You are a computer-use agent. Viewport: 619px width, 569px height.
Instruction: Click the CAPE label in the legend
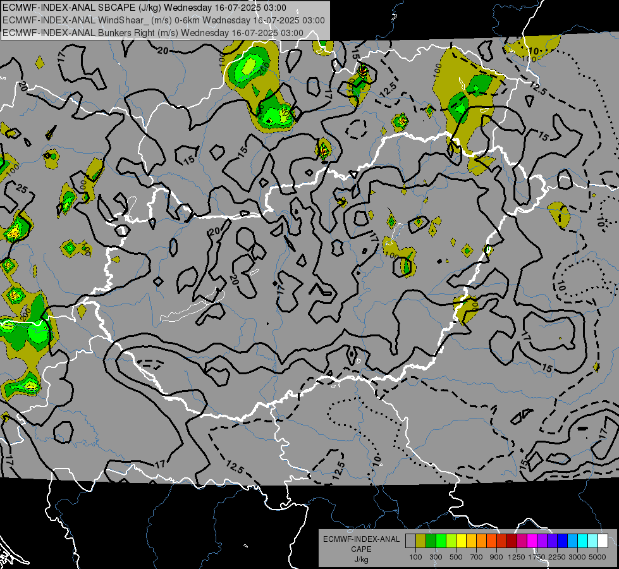click(x=361, y=549)
